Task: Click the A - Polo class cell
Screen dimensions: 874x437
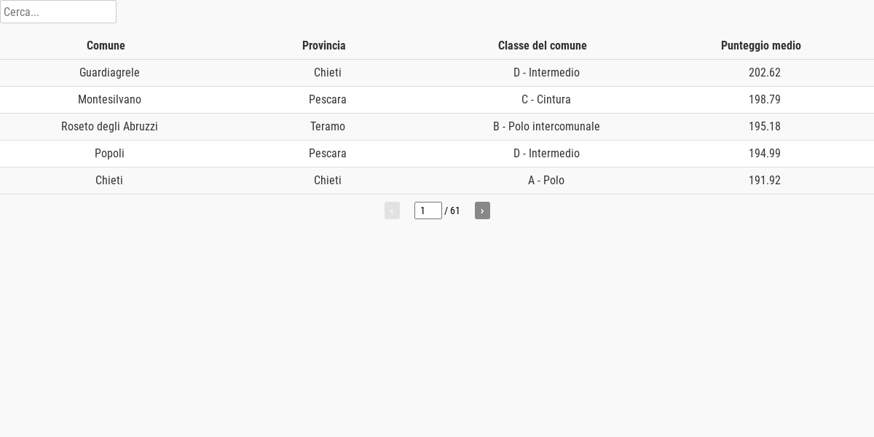Action: pyautogui.click(x=546, y=181)
